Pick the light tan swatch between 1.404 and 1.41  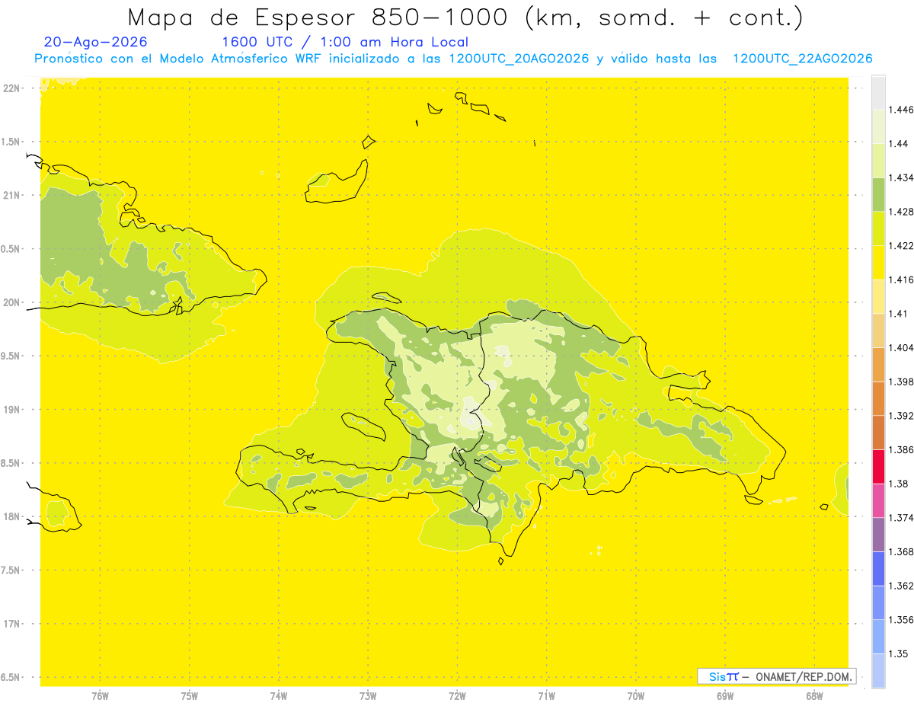pyautogui.click(x=878, y=330)
